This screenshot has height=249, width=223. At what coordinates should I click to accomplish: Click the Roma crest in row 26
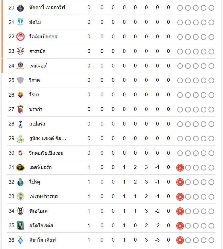(x=20, y=95)
